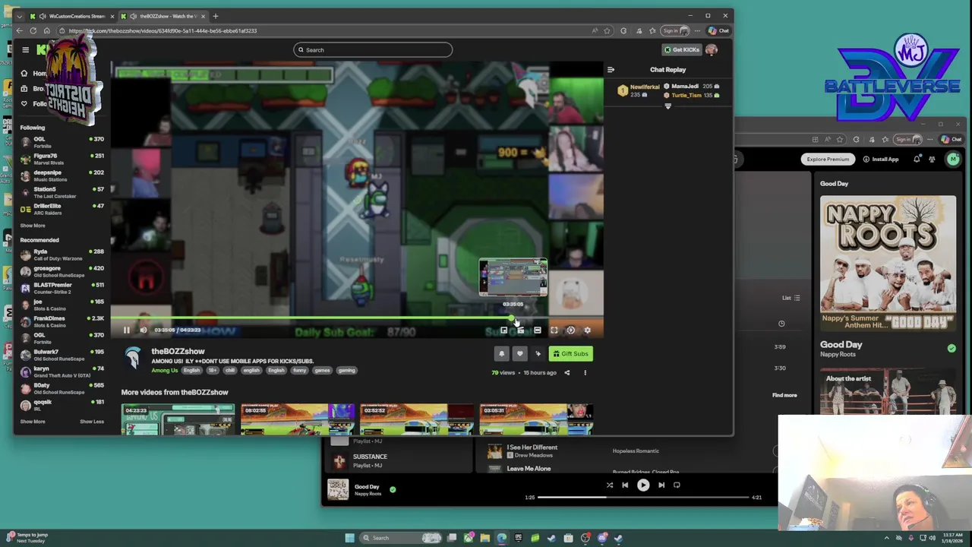This screenshot has width=972, height=547.
Task: Open a new browser tab
Action: 216,16
